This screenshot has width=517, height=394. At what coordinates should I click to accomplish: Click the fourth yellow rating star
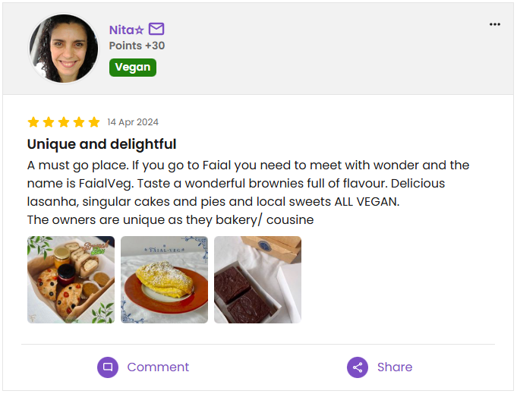pos(79,122)
